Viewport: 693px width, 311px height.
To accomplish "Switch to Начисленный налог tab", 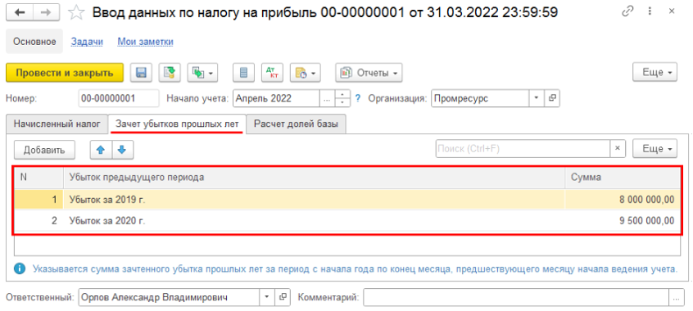I will (x=57, y=124).
